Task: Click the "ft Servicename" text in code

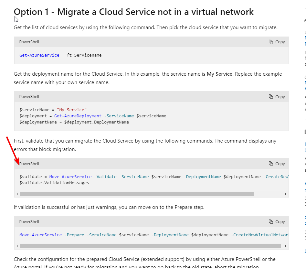Action: (84, 55)
